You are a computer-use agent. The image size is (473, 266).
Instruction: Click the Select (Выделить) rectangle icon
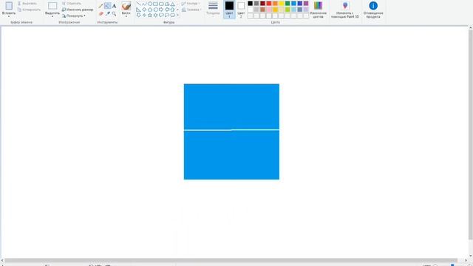tap(52, 6)
